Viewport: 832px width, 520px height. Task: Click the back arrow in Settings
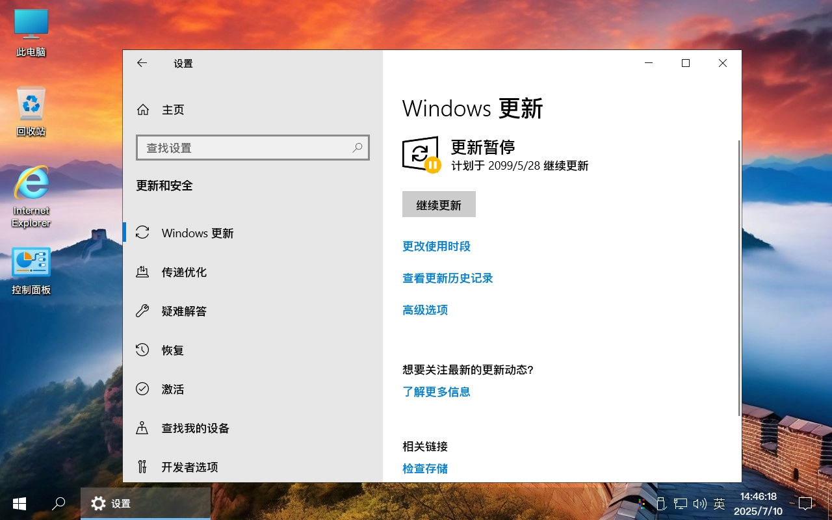(x=142, y=62)
